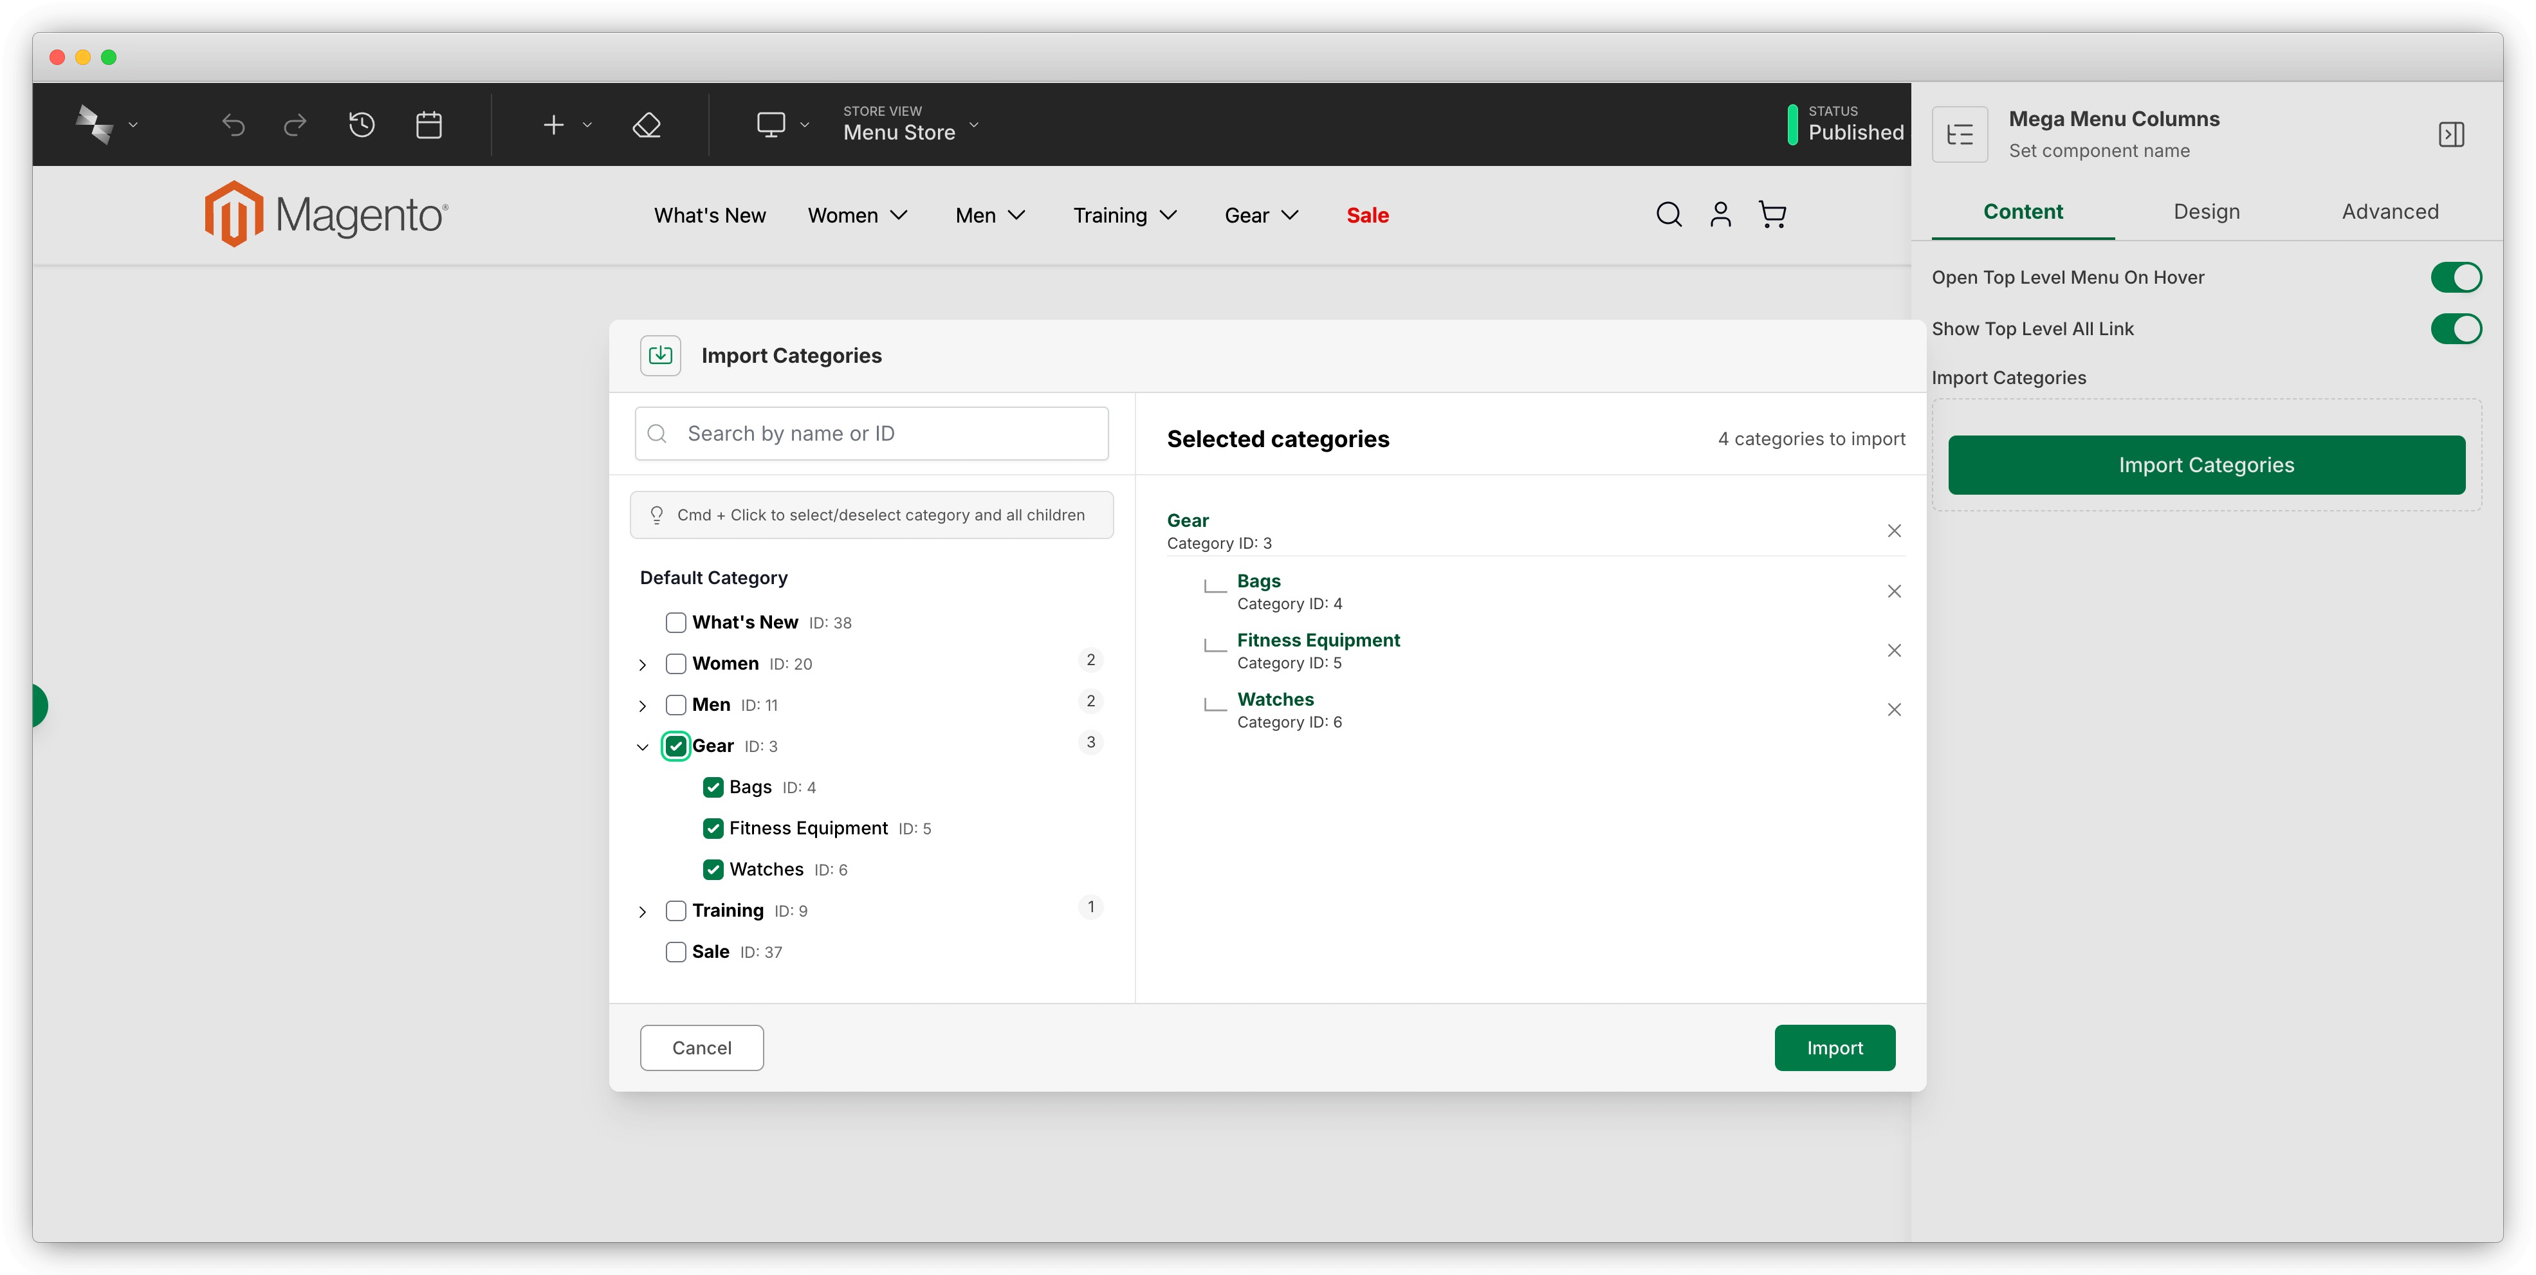Viewport: 2536px width, 1275px height.
Task: Collapse the right sidebar panel icon
Action: pyautogui.click(x=2451, y=134)
